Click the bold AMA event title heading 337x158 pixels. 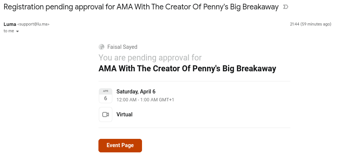coord(187,69)
